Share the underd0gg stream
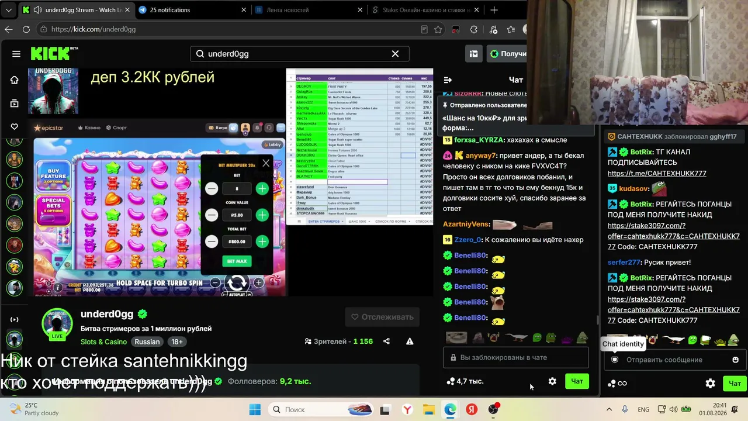 (386, 341)
